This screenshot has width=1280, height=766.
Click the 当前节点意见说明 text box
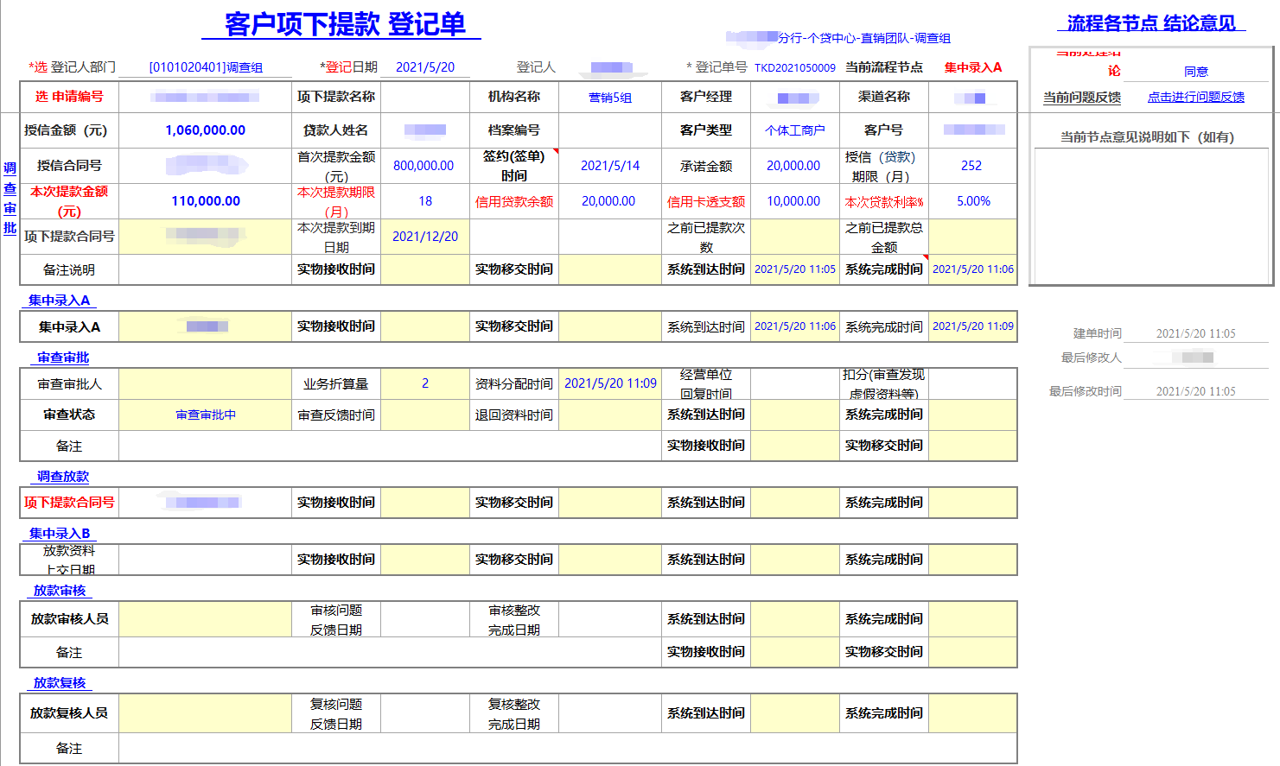[1151, 216]
